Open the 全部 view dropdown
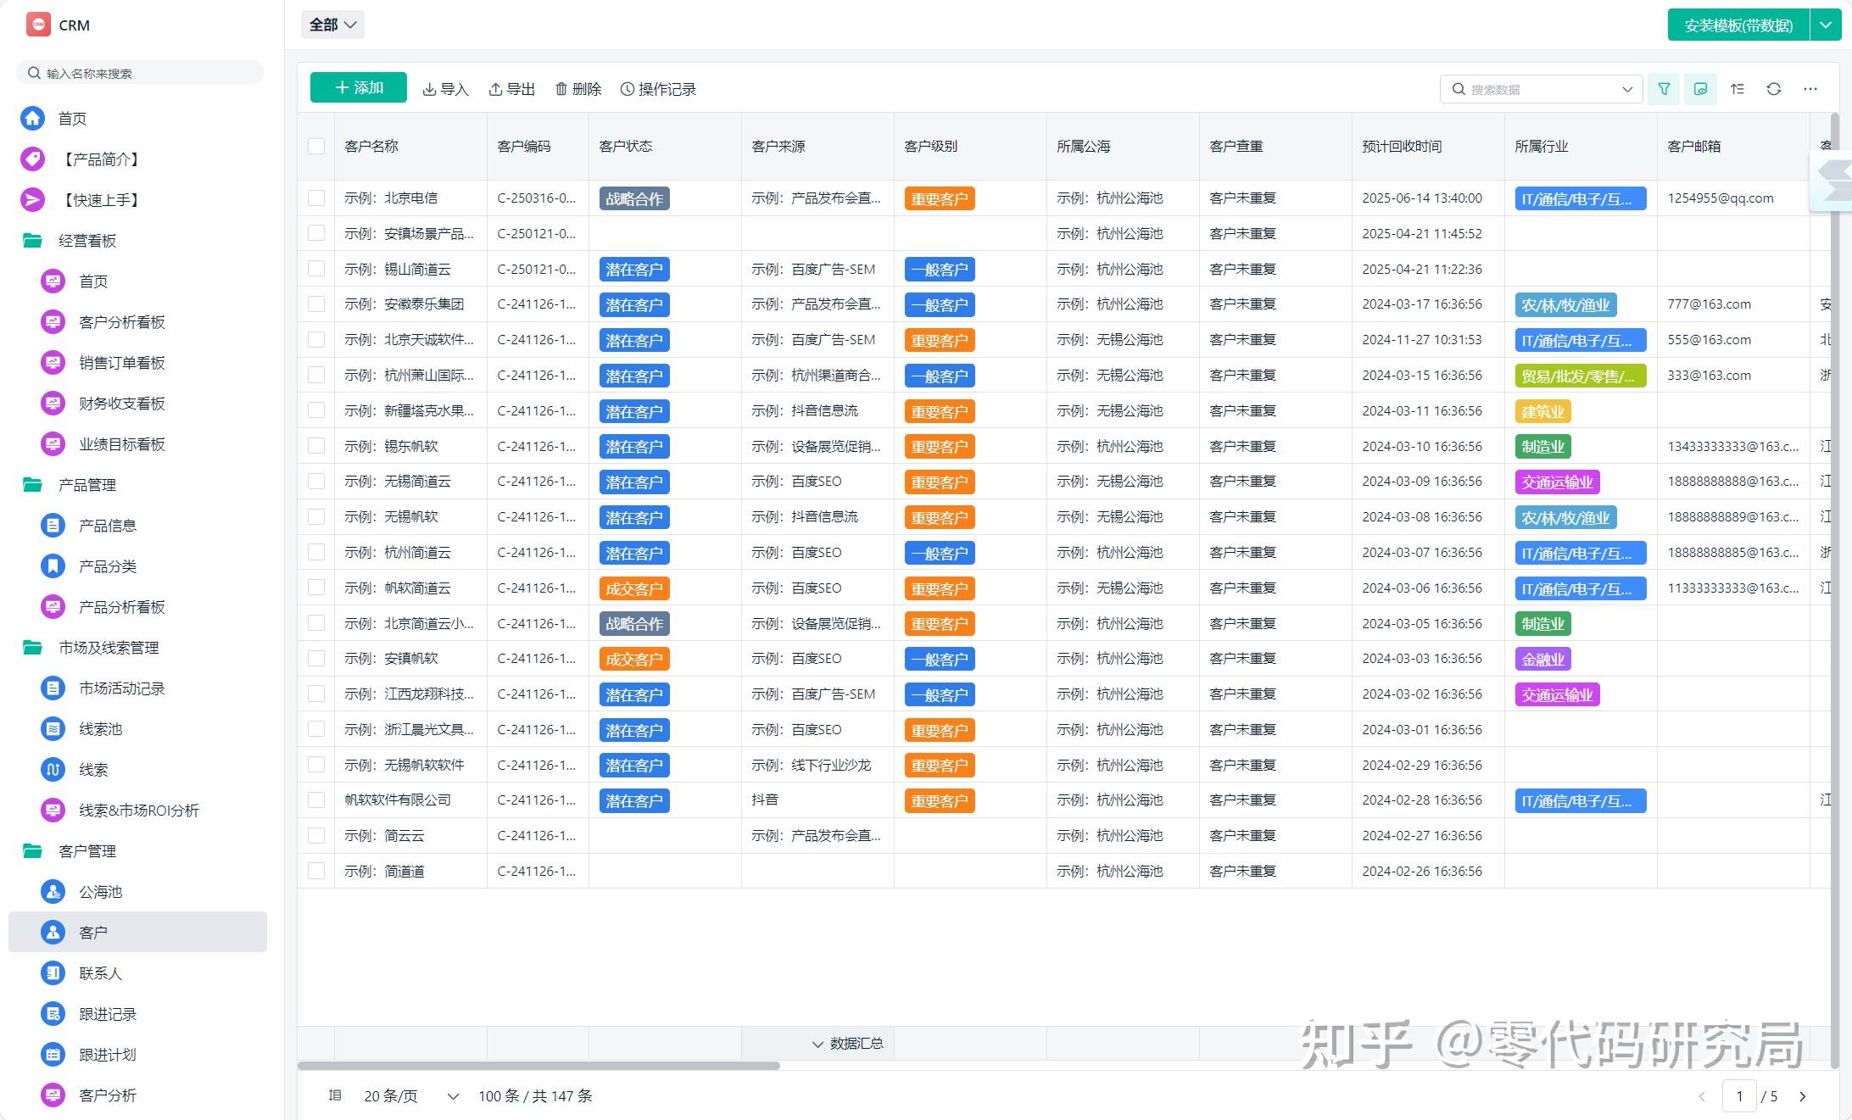Image resolution: width=1852 pixels, height=1120 pixels. point(332,25)
